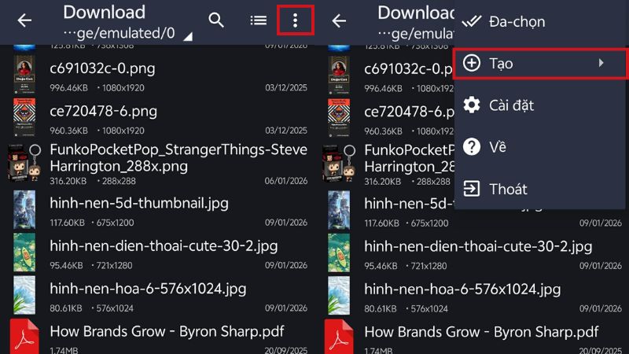The image size is (629, 354).
Task: Click 316.20KB size text in left panel
Action: pyautogui.click(x=68, y=181)
